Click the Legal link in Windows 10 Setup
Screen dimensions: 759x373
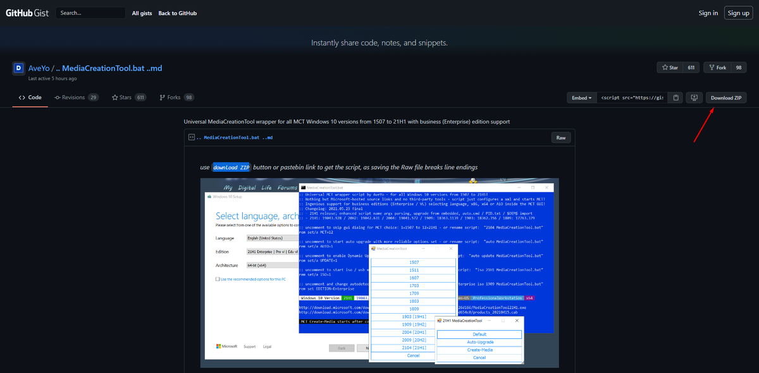tap(267, 346)
